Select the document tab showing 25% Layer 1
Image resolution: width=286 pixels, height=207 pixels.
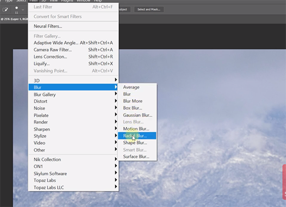pyautogui.click(x=14, y=19)
